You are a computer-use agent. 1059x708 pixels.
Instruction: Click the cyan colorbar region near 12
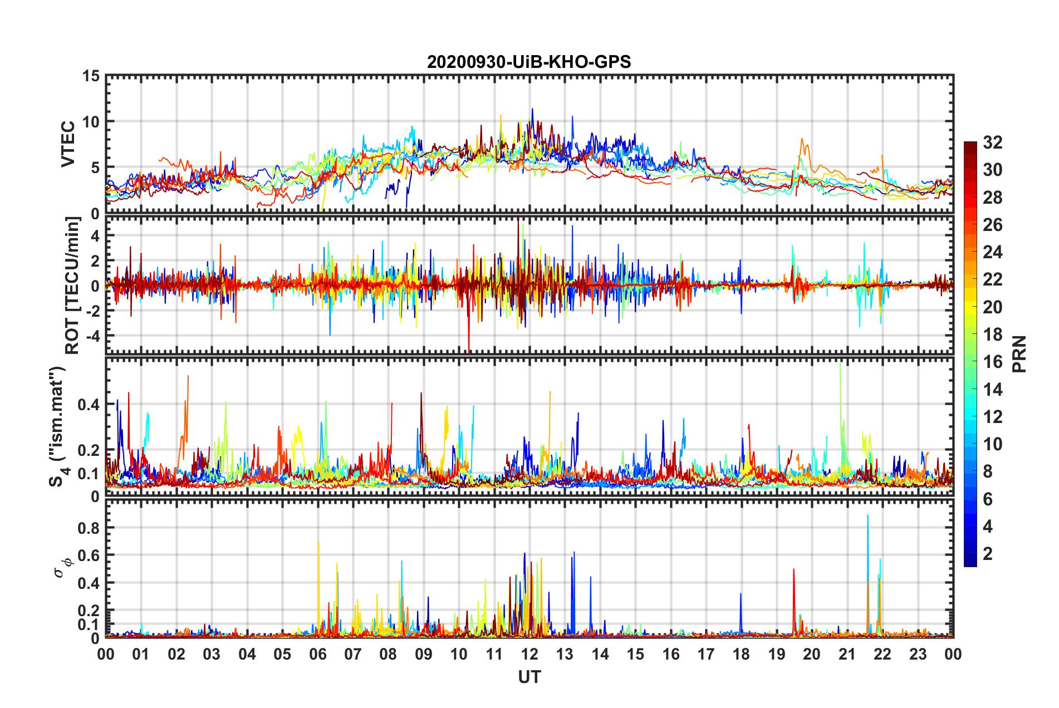pos(970,416)
